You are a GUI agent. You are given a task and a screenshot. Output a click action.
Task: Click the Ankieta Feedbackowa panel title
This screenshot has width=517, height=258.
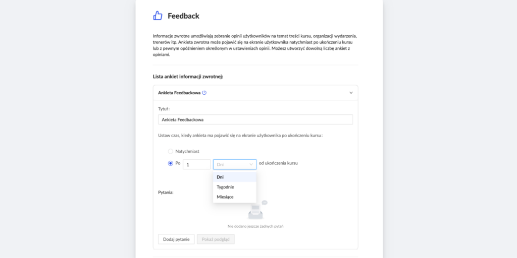coord(179,93)
